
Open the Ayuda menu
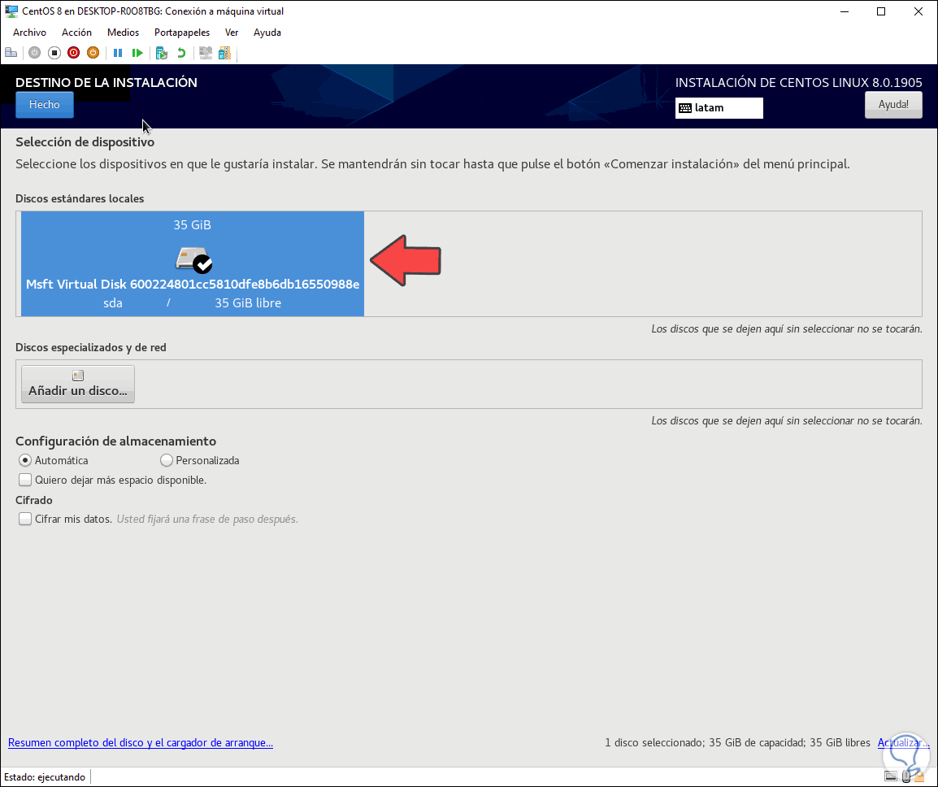pyautogui.click(x=267, y=33)
